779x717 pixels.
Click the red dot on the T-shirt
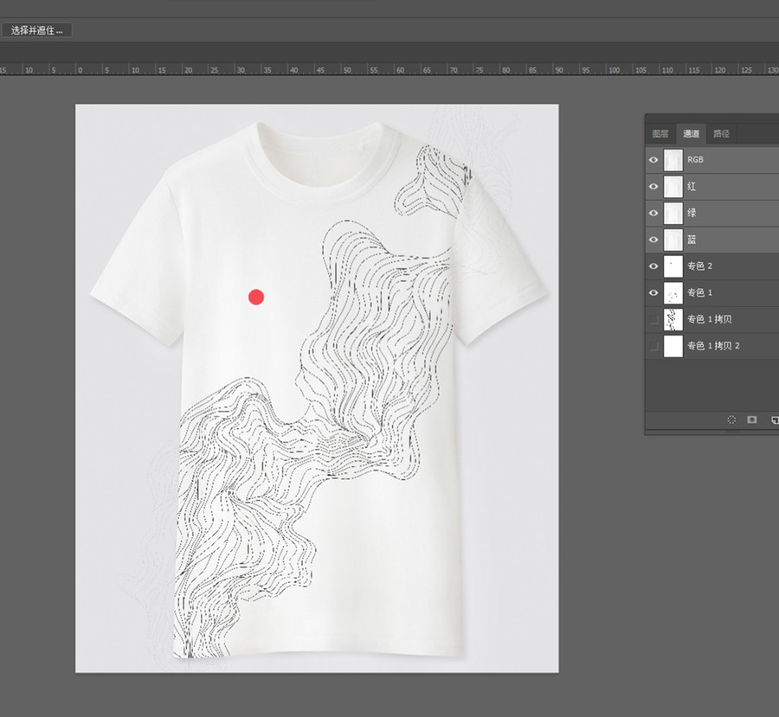(x=256, y=297)
